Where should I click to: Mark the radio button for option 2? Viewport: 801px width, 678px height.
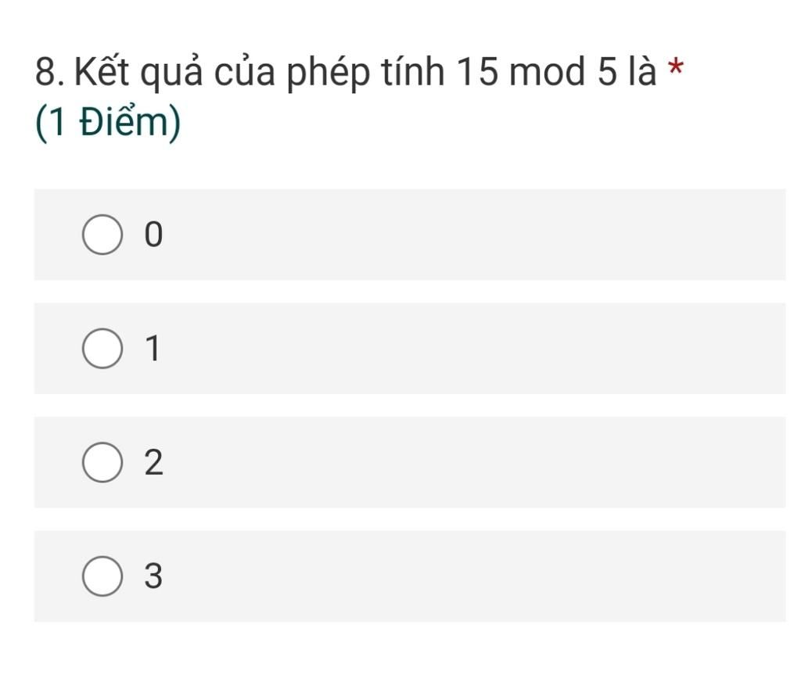(102, 462)
